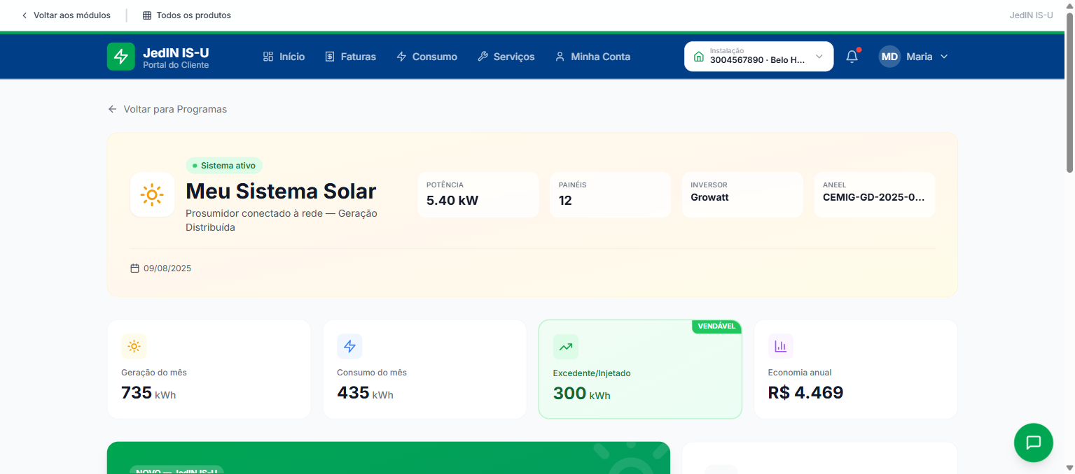Click the sun icon beside Meu Sistema Solar
1075x474 pixels.
(152, 194)
